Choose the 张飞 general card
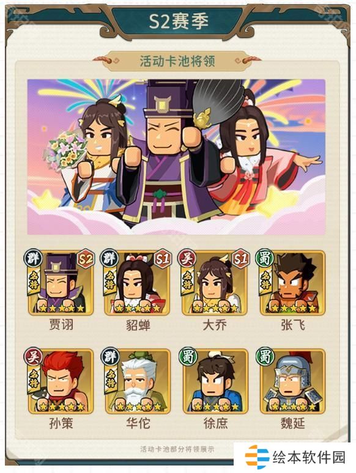Image resolution: width=356 pixels, height=473 pixels. click(292, 283)
